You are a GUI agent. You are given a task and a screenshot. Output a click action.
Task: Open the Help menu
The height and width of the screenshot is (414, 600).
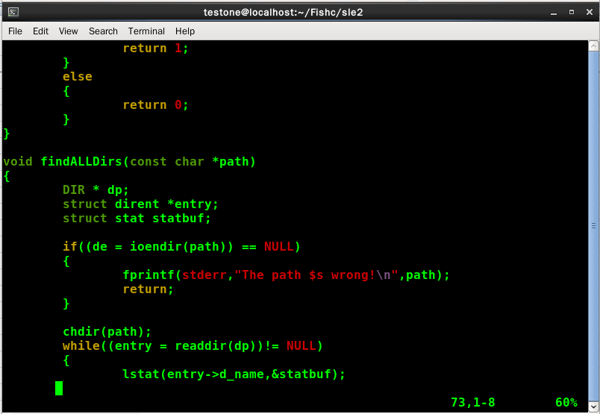pyautogui.click(x=185, y=31)
